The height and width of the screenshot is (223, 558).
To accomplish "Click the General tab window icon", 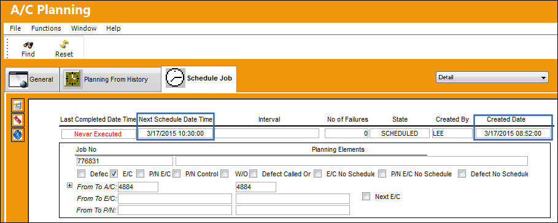I will (x=18, y=79).
